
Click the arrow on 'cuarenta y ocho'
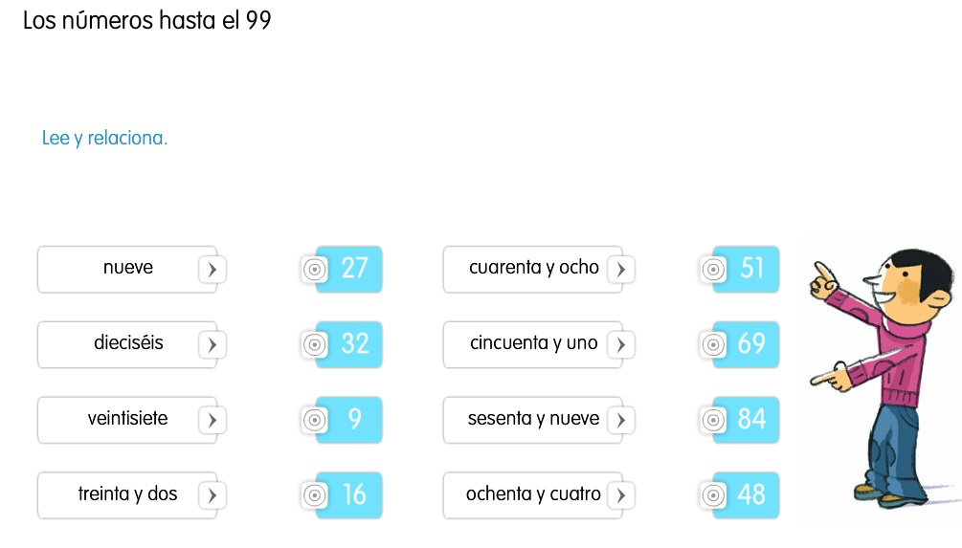click(620, 270)
